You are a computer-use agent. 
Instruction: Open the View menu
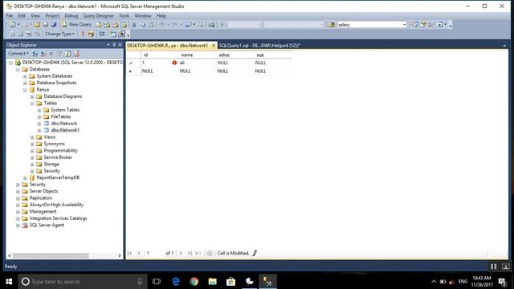click(x=35, y=16)
